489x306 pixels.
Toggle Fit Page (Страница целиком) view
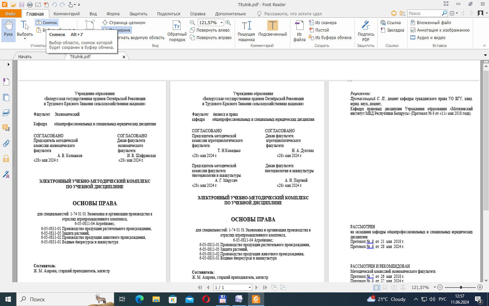coord(124,22)
